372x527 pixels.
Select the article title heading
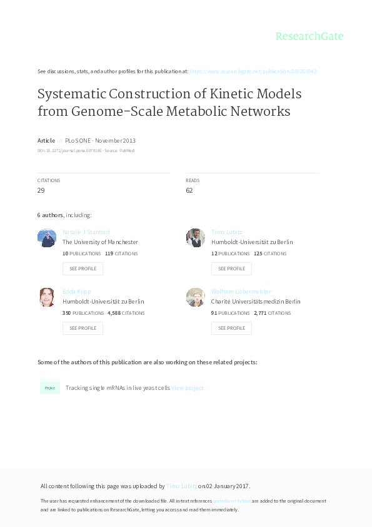(169, 103)
